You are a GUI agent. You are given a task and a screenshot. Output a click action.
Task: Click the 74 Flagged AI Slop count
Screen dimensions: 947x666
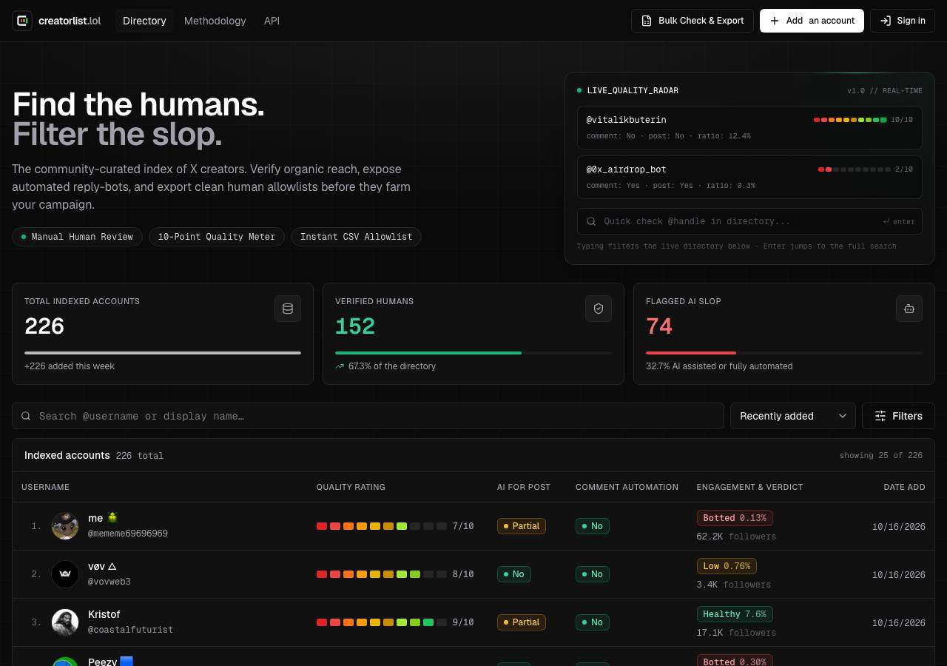pyautogui.click(x=659, y=326)
